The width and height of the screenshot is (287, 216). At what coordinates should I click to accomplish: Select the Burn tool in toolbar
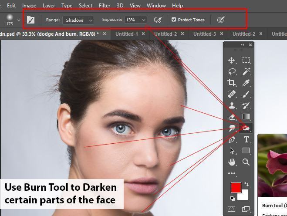246,128
